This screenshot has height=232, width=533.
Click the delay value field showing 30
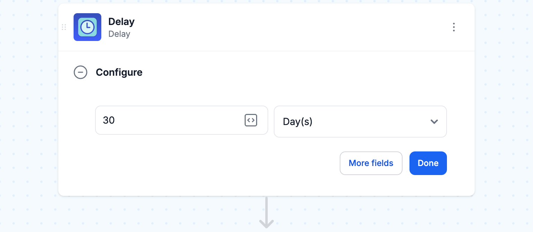(181, 120)
